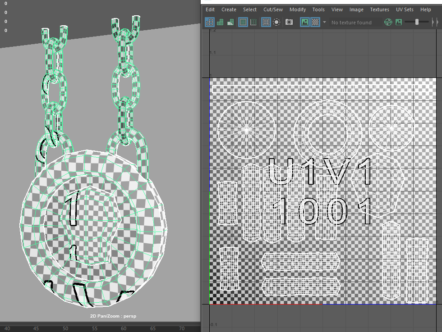Toggle the display image icon
Image resolution: width=442 pixels, height=332 pixels.
[305, 22]
